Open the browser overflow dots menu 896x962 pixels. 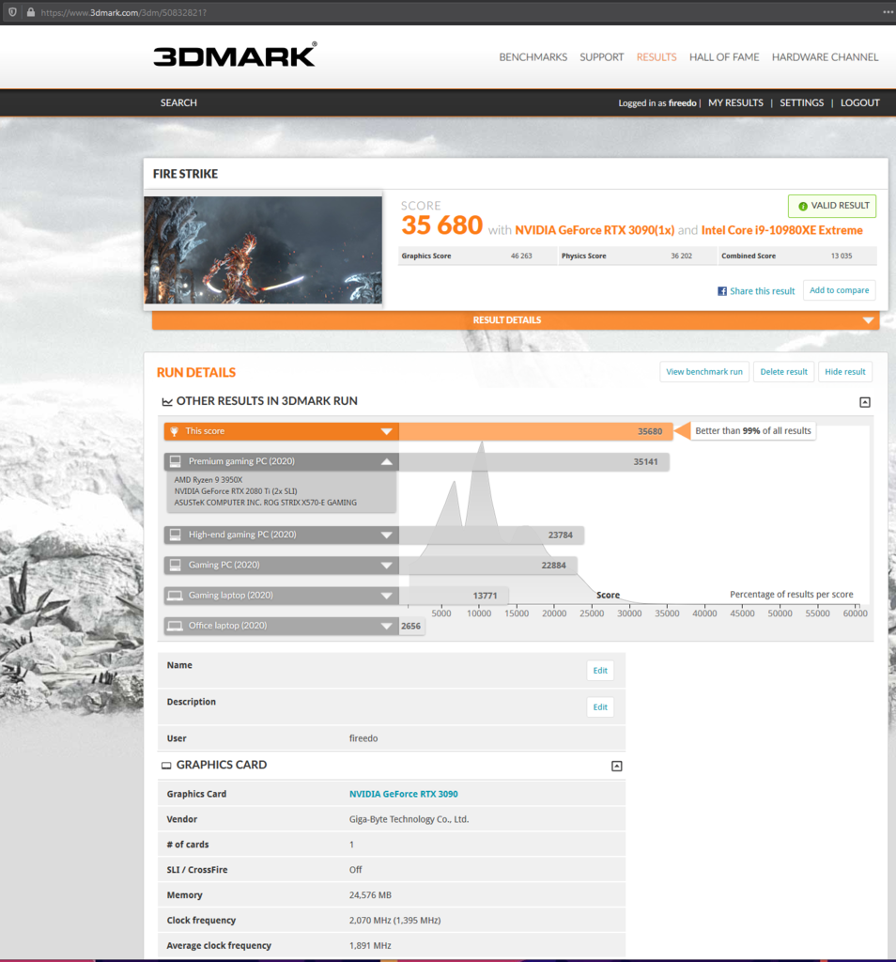click(888, 11)
